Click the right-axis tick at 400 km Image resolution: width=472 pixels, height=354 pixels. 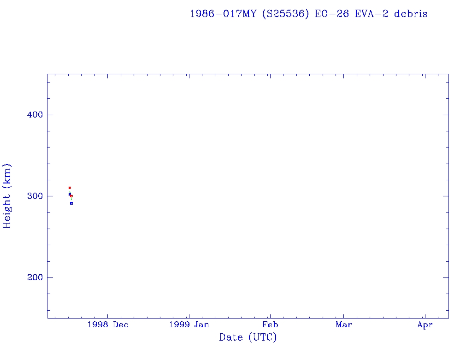[x=446, y=115]
